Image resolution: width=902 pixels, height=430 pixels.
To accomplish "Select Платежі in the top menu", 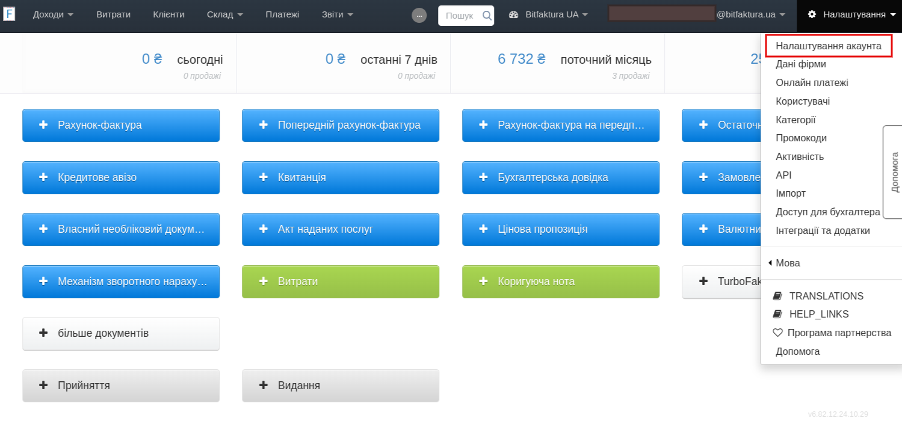I will [x=282, y=16].
